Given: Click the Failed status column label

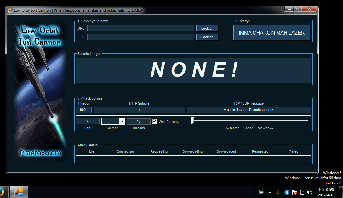Looking at the screenshot, I should [294, 151].
